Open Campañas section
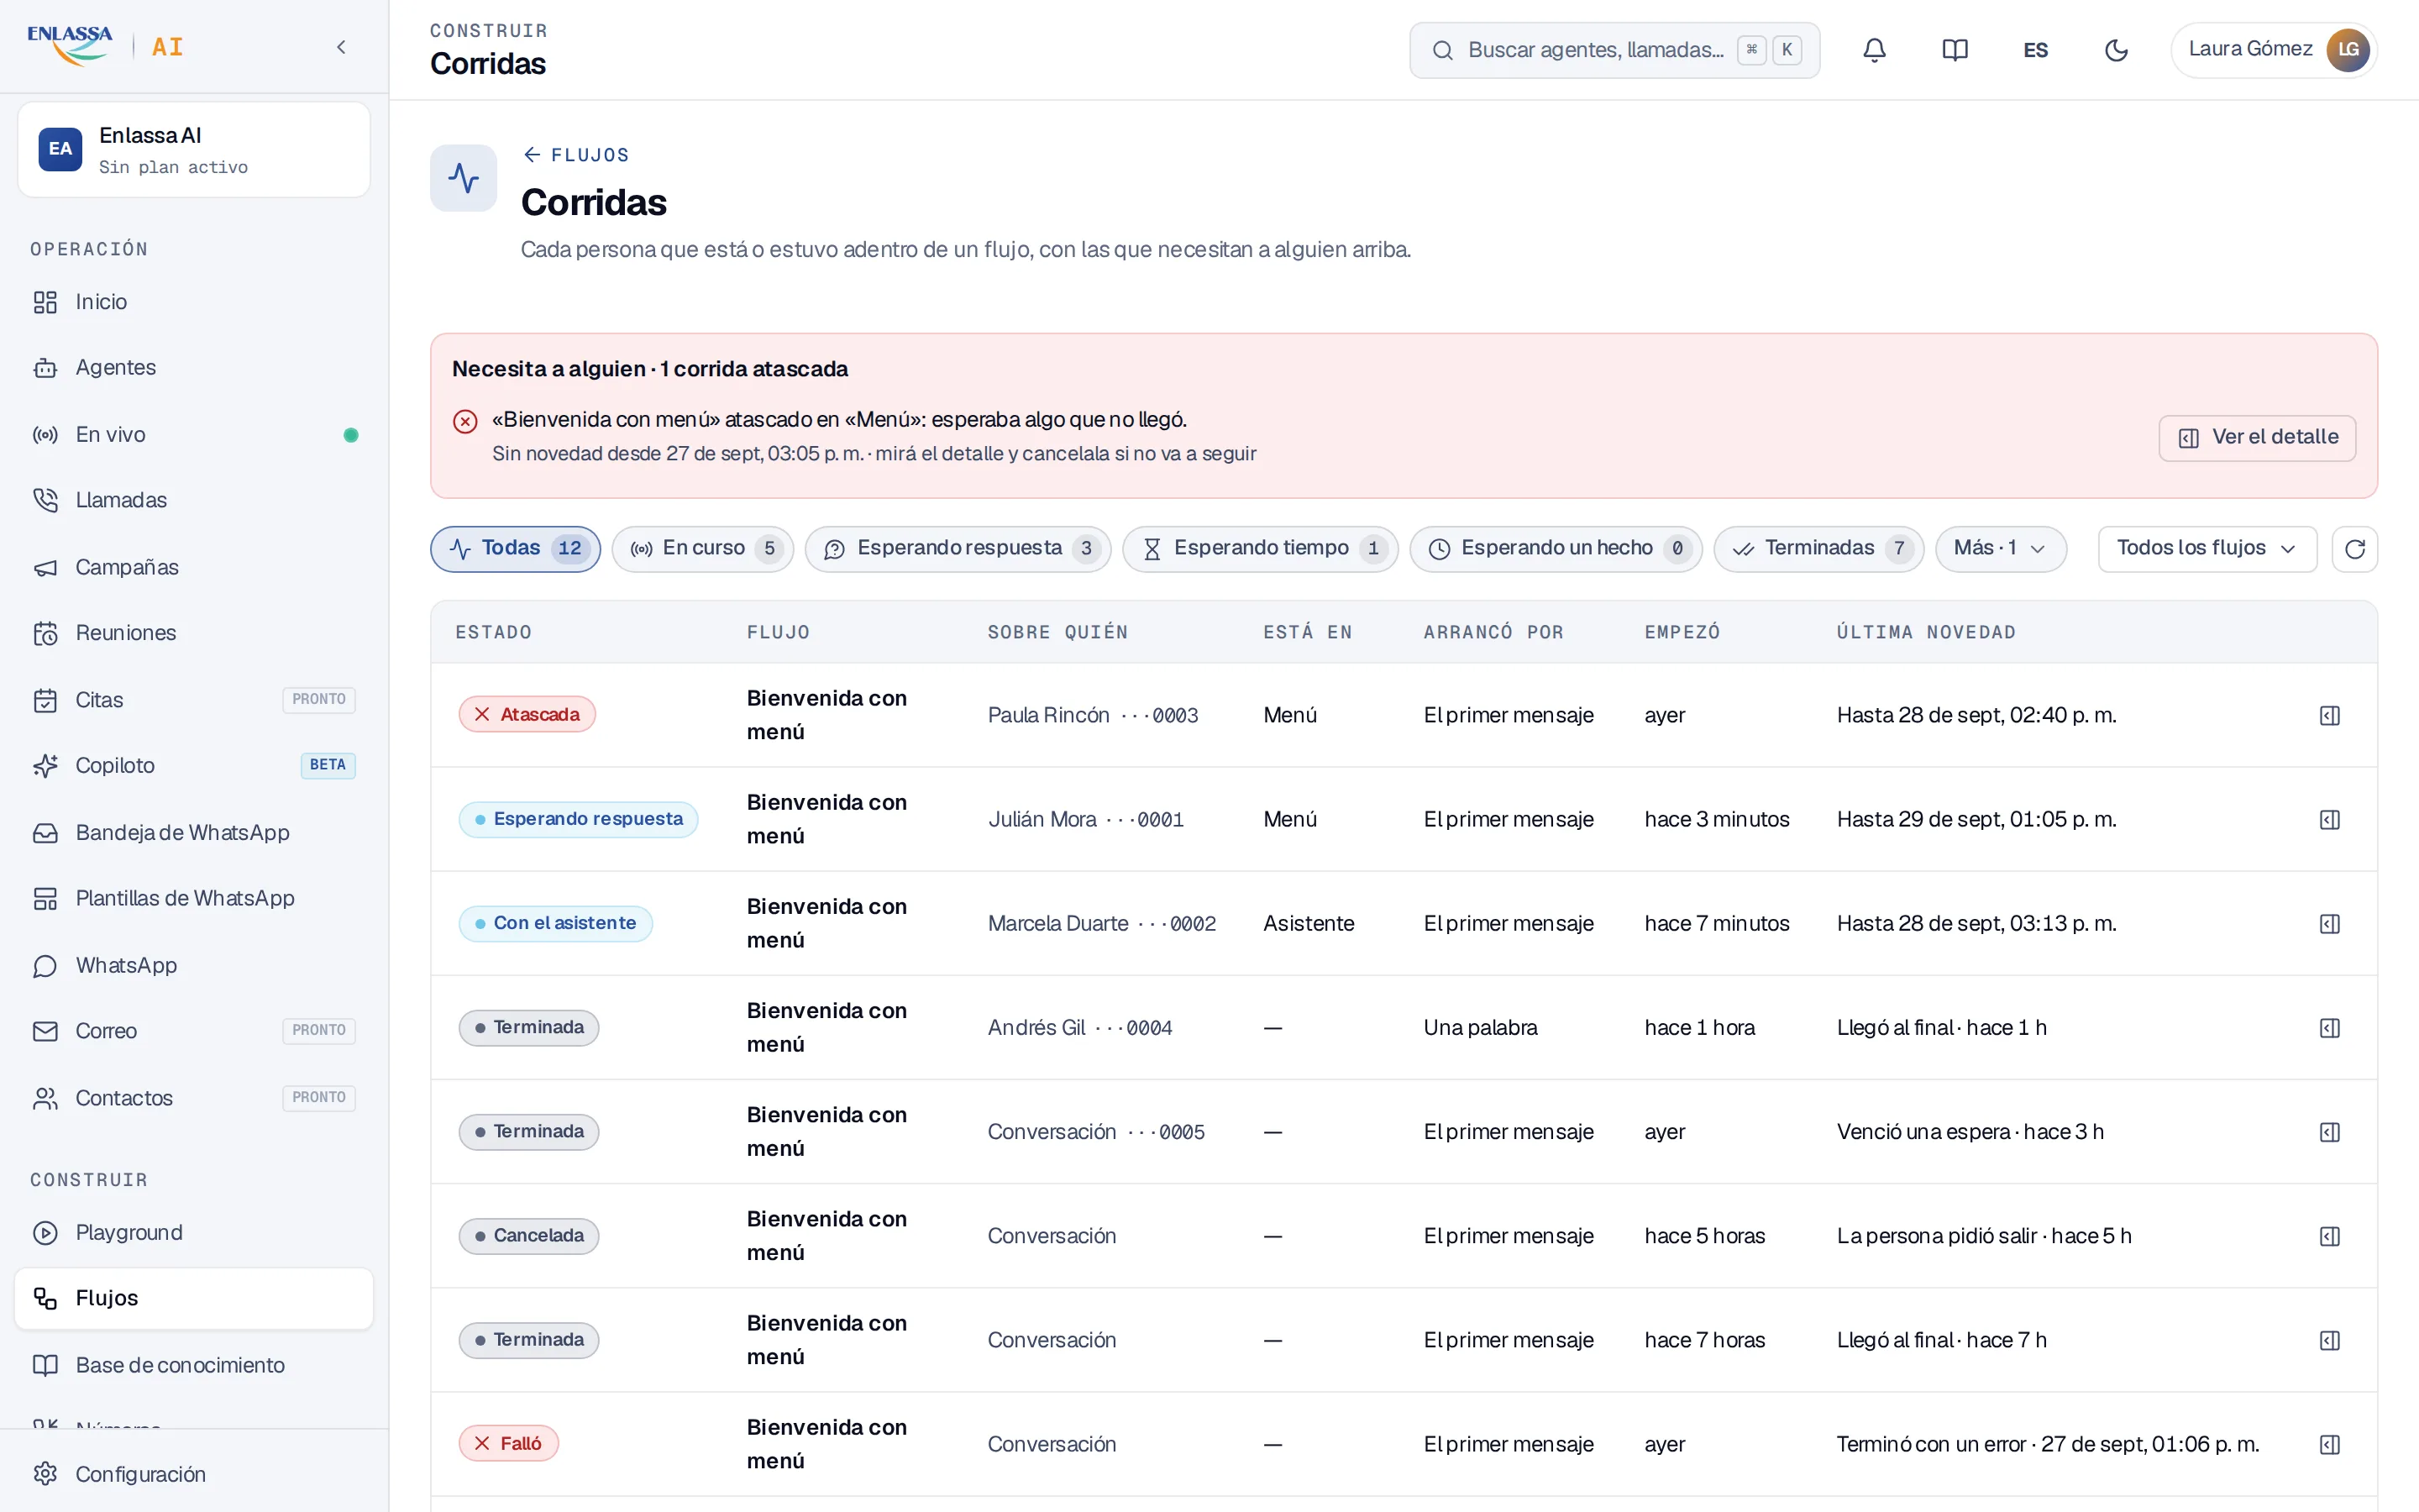2419x1512 pixels. coord(194,567)
